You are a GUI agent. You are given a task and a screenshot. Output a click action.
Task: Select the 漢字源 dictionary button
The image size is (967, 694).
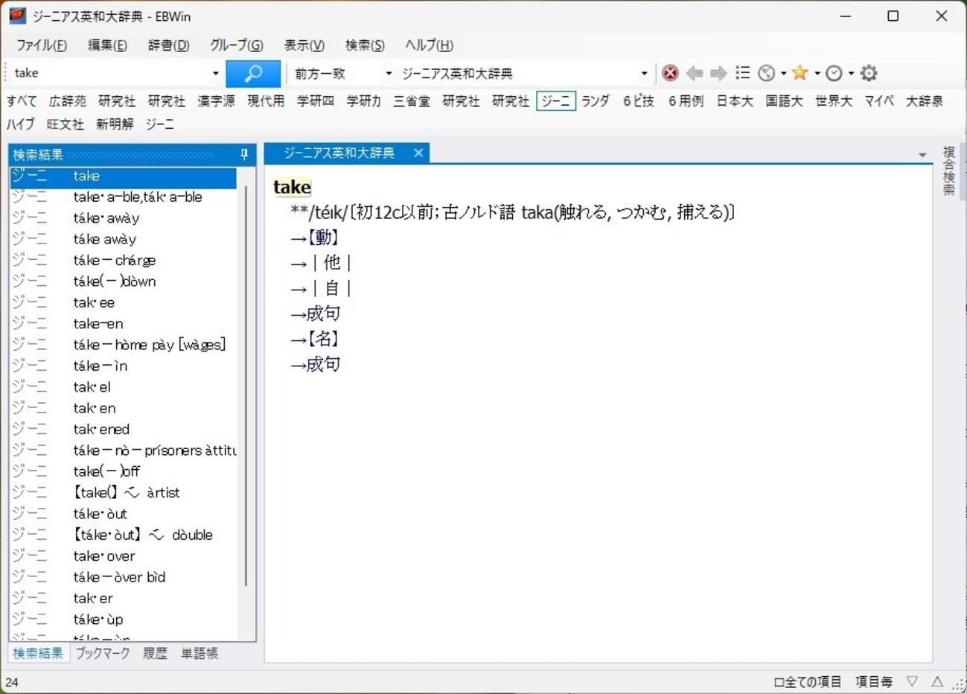pos(216,101)
